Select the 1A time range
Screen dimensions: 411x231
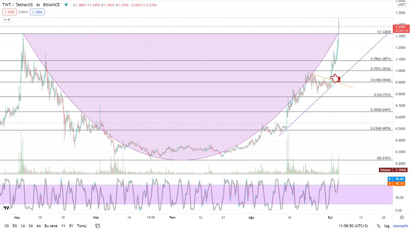click(23, 226)
